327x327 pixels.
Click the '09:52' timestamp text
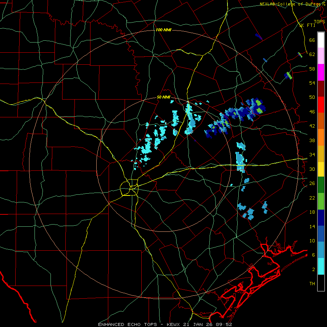pos(223,324)
